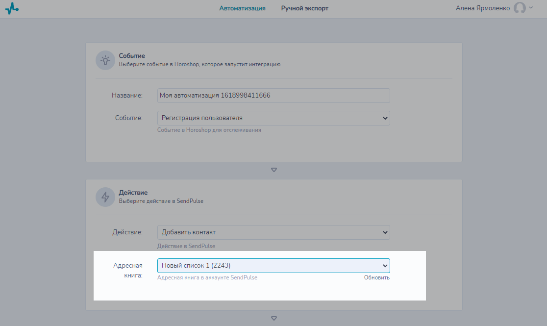Click the down triangle below the Действие card
The width and height of the screenshot is (547, 326).
[x=274, y=319]
